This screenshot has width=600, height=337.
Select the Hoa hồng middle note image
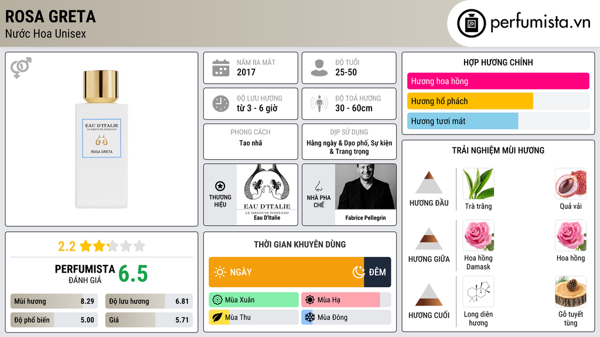pyautogui.click(x=571, y=235)
